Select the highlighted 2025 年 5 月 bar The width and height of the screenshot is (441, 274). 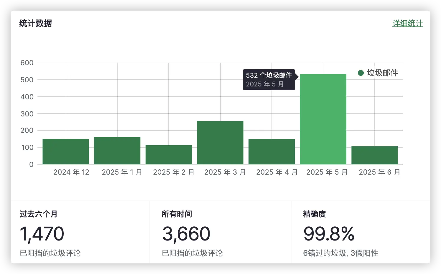(x=323, y=119)
